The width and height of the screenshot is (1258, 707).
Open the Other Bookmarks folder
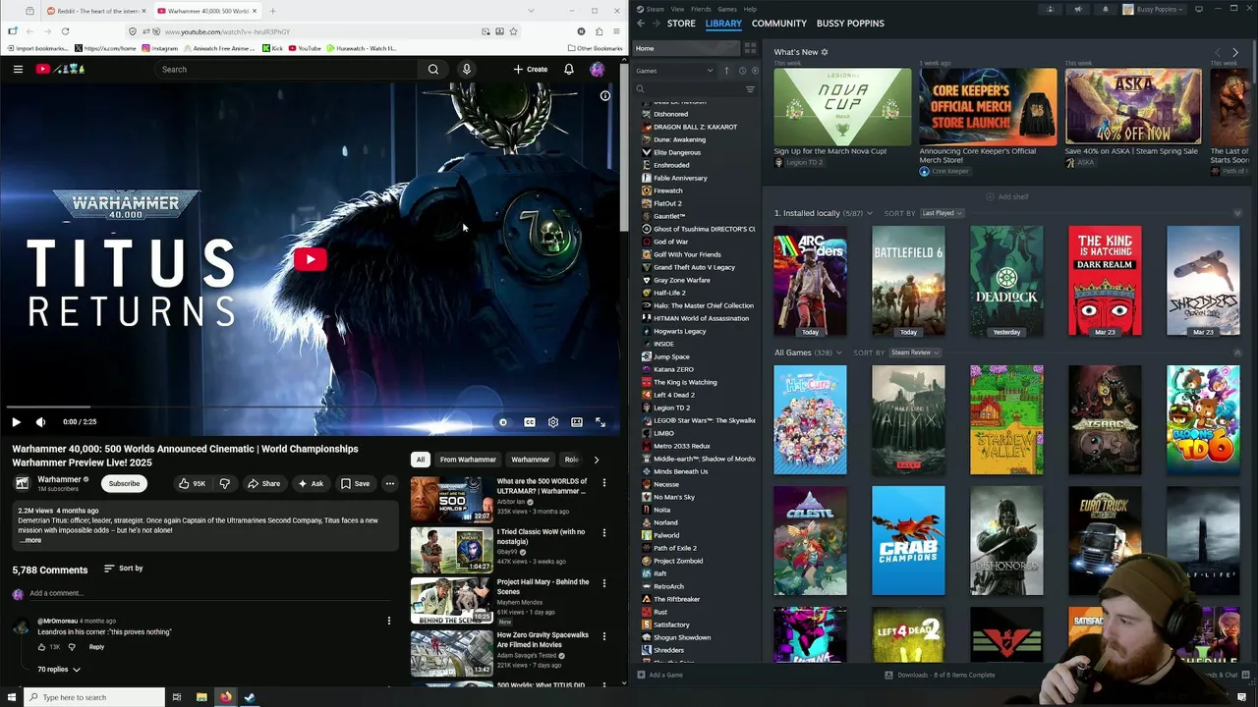(595, 48)
